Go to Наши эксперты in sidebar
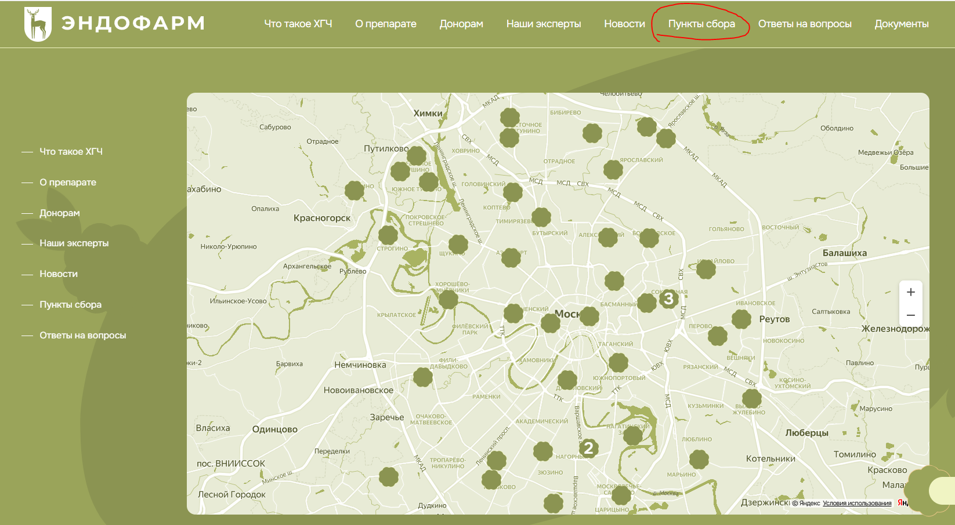The height and width of the screenshot is (525, 955). 74,243
